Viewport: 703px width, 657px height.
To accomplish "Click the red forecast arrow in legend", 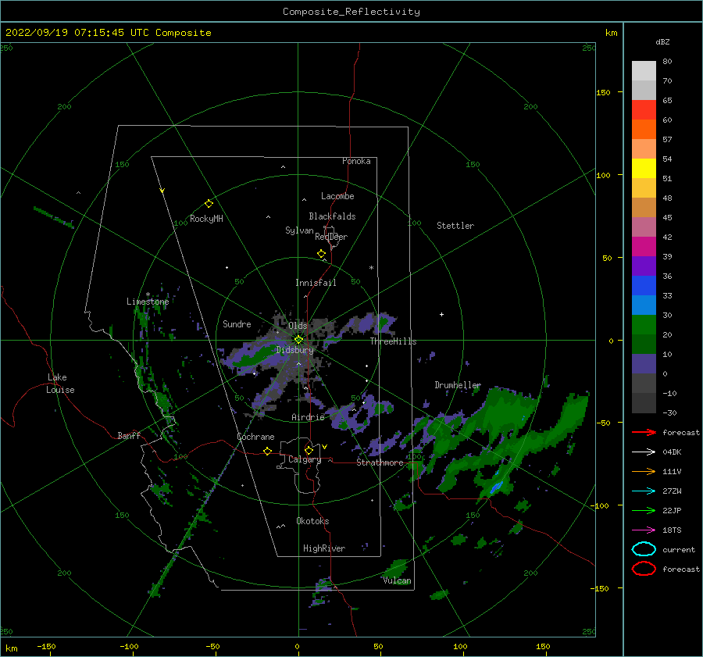I will point(644,432).
